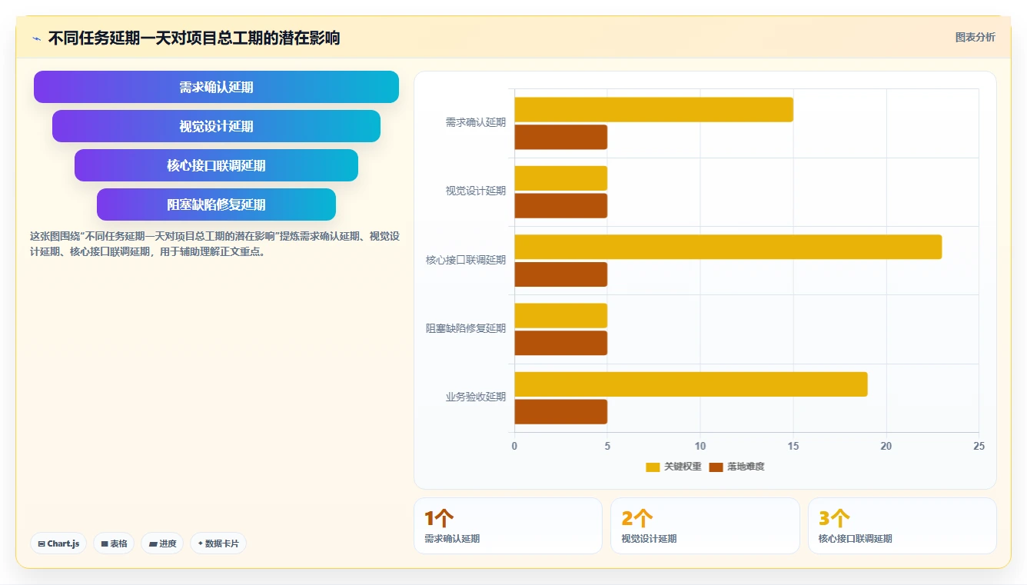Click the lightning icon beside the title
The width and height of the screenshot is (1027, 585).
[x=36, y=38]
